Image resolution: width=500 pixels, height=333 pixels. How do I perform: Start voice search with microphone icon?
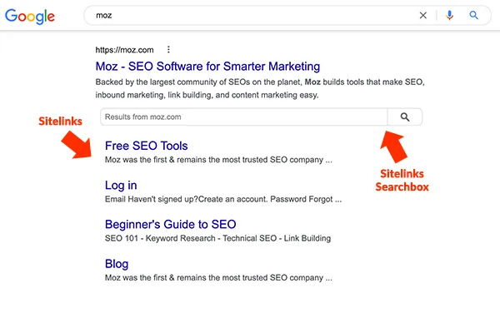pyautogui.click(x=450, y=15)
